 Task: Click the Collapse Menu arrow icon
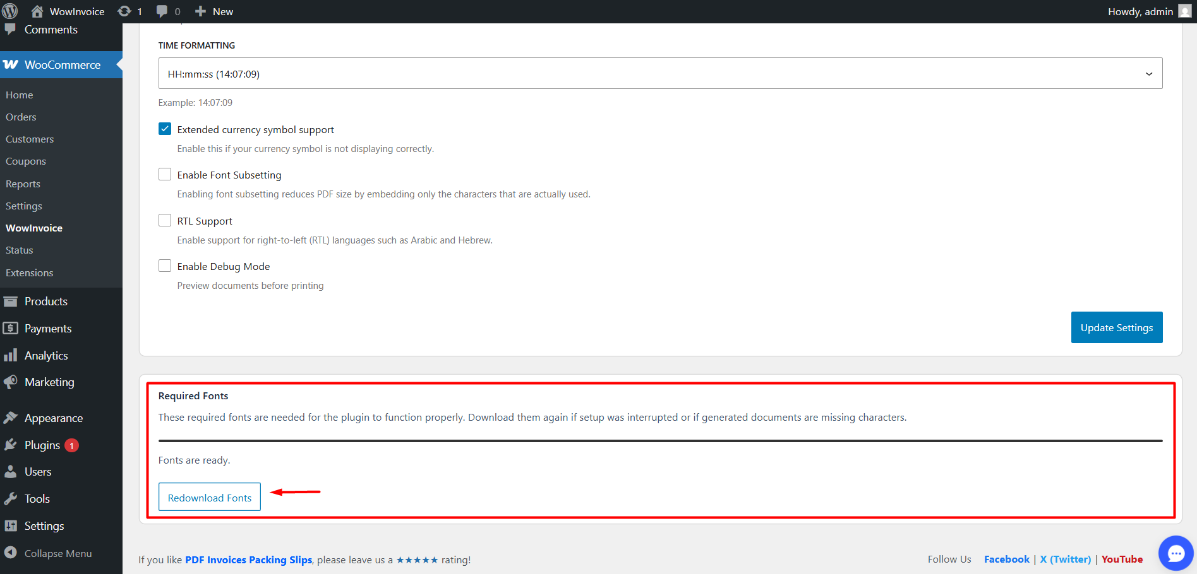[11, 553]
